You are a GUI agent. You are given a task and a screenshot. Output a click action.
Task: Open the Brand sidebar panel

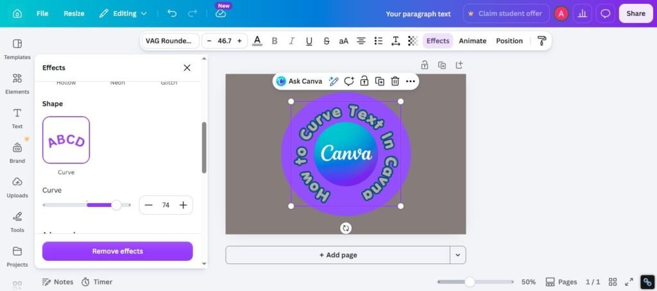tap(17, 153)
